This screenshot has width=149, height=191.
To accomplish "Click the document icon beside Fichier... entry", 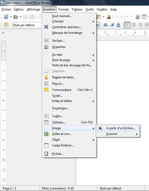I will point(46,154).
